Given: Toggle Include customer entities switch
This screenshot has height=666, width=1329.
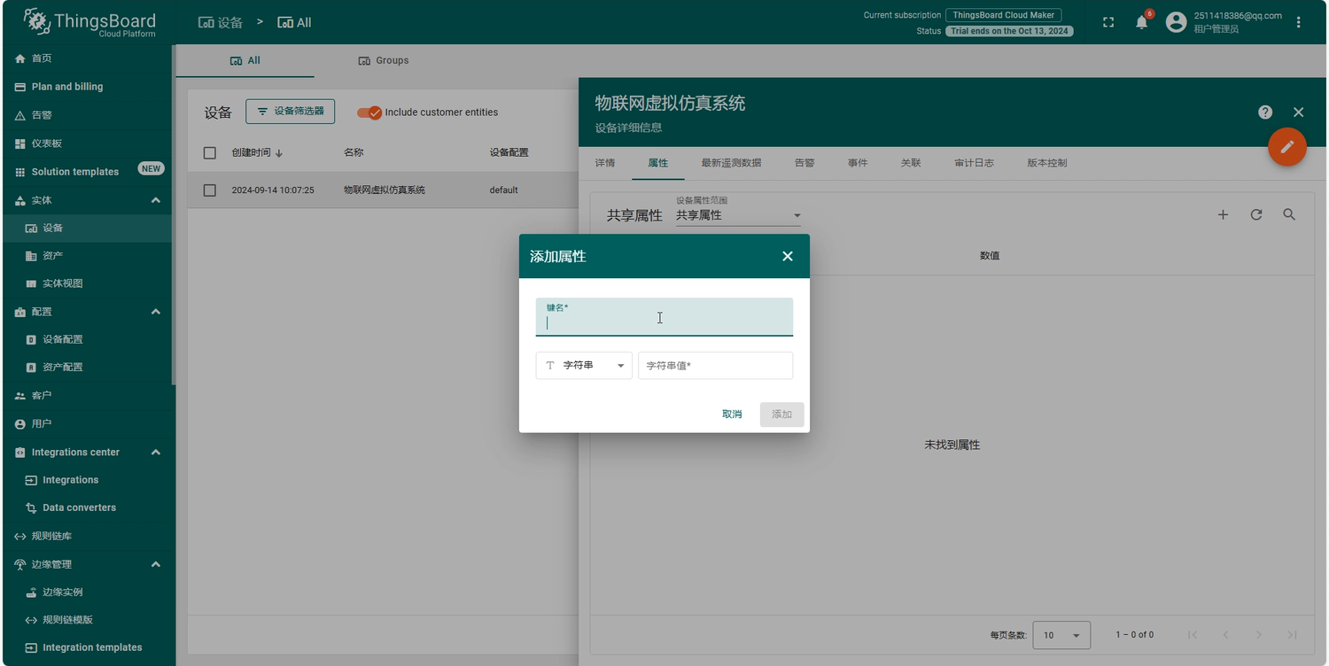Looking at the screenshot, I should click(369, 112).
